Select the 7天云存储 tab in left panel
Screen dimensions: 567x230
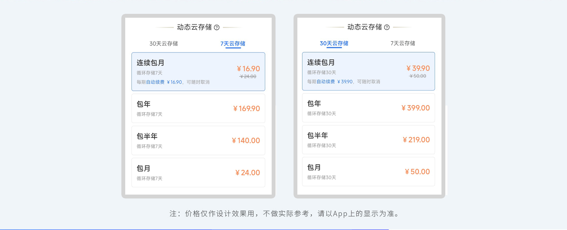click(233, 44)
